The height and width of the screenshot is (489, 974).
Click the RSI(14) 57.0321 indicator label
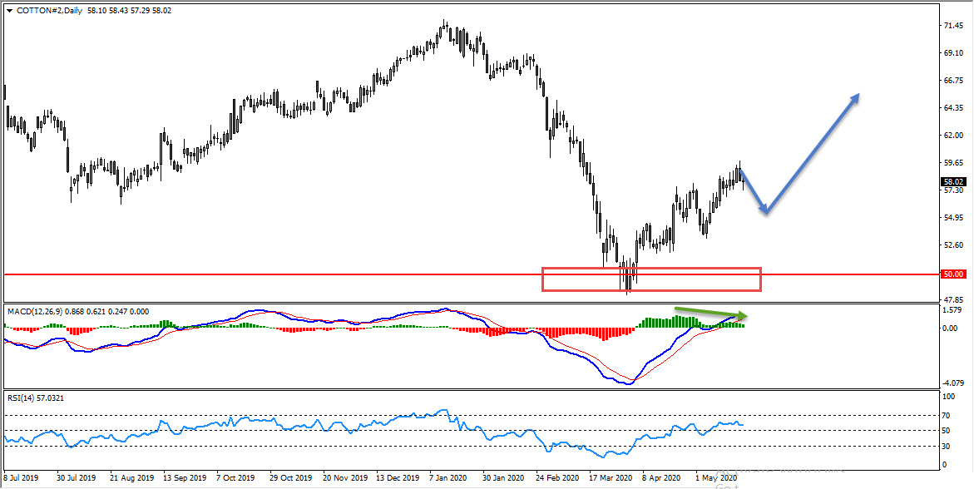click(36, 397)
